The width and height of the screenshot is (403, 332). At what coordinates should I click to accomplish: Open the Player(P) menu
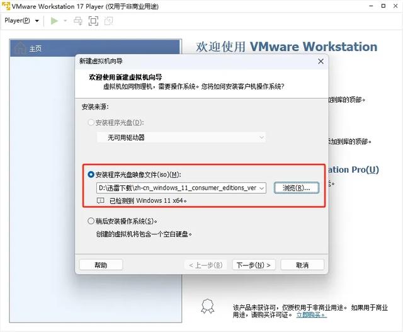pyautogui.click(x=21, y=21)
